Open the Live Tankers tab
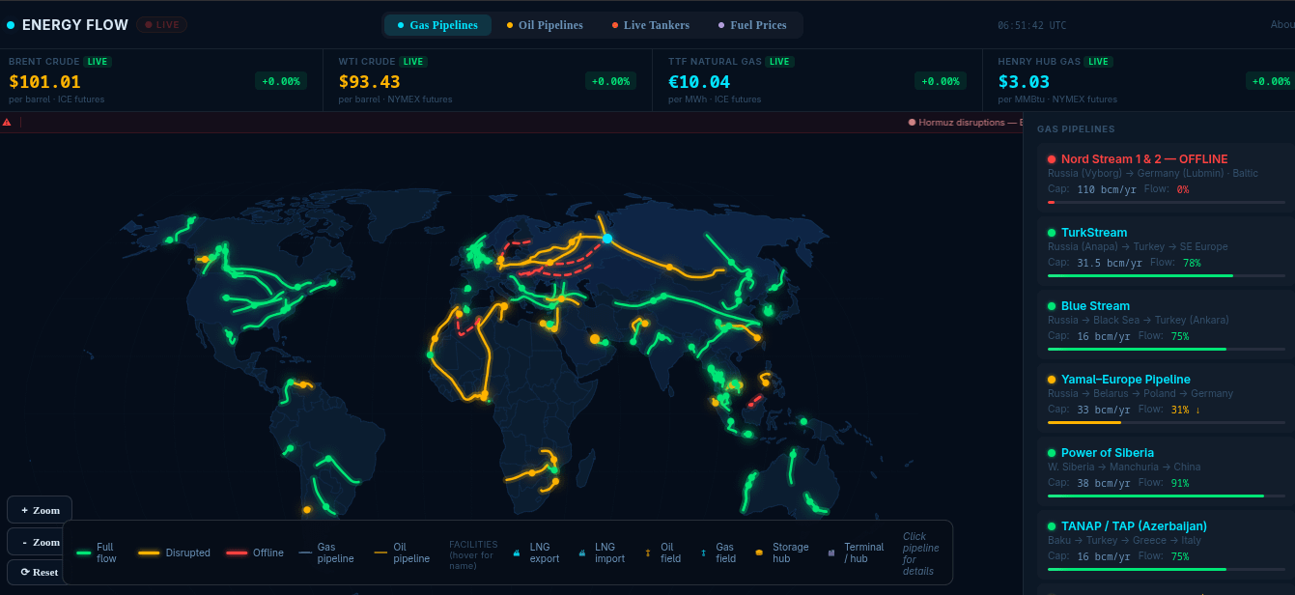Image resolution: width=1295 pixels, height=595 pixels. (x=650, y=25)
